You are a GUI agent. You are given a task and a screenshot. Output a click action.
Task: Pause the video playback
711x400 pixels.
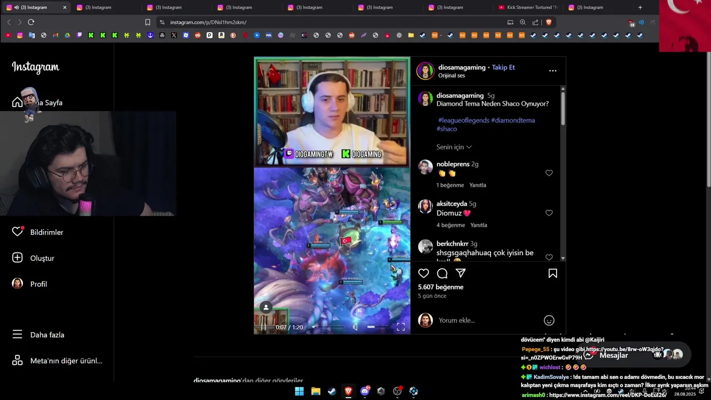point(263,327)
